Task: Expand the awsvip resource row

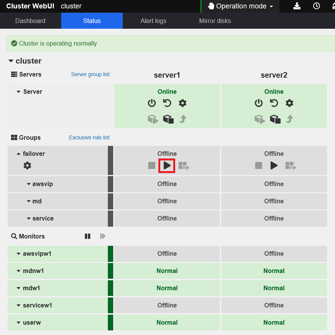Action: (29, 184)
